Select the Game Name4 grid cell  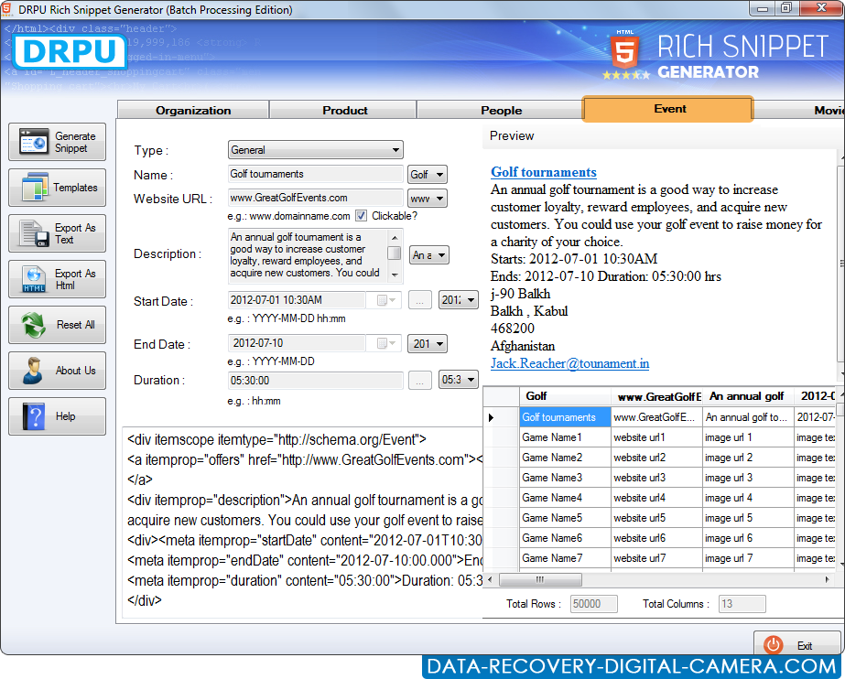565,498
